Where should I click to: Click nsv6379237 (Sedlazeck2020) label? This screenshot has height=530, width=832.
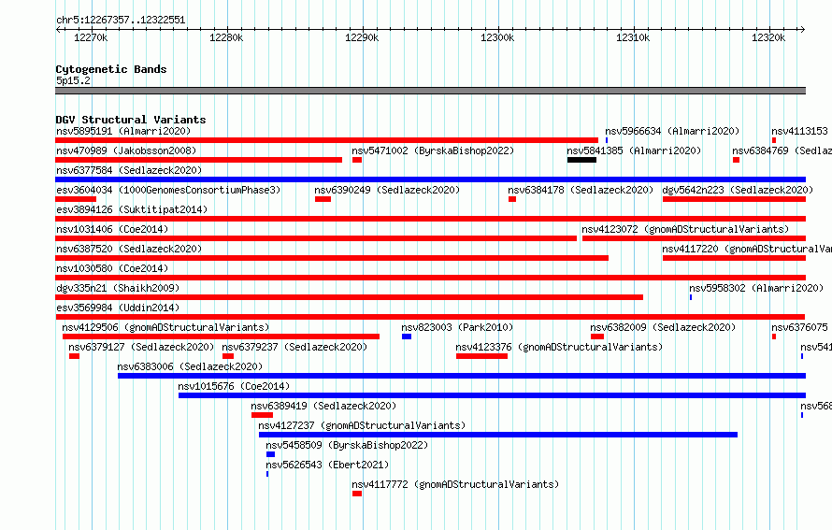click(x=294, y=347)
